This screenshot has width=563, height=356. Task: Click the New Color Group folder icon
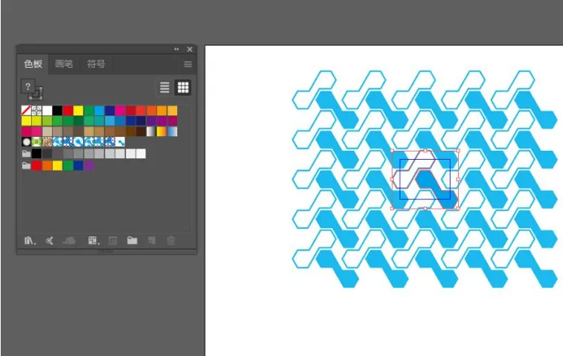pyautogui.click(x=132, y=241)
